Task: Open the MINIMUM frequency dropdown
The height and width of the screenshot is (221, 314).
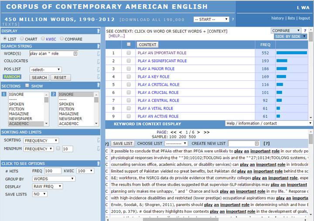Action: point(38,149)
